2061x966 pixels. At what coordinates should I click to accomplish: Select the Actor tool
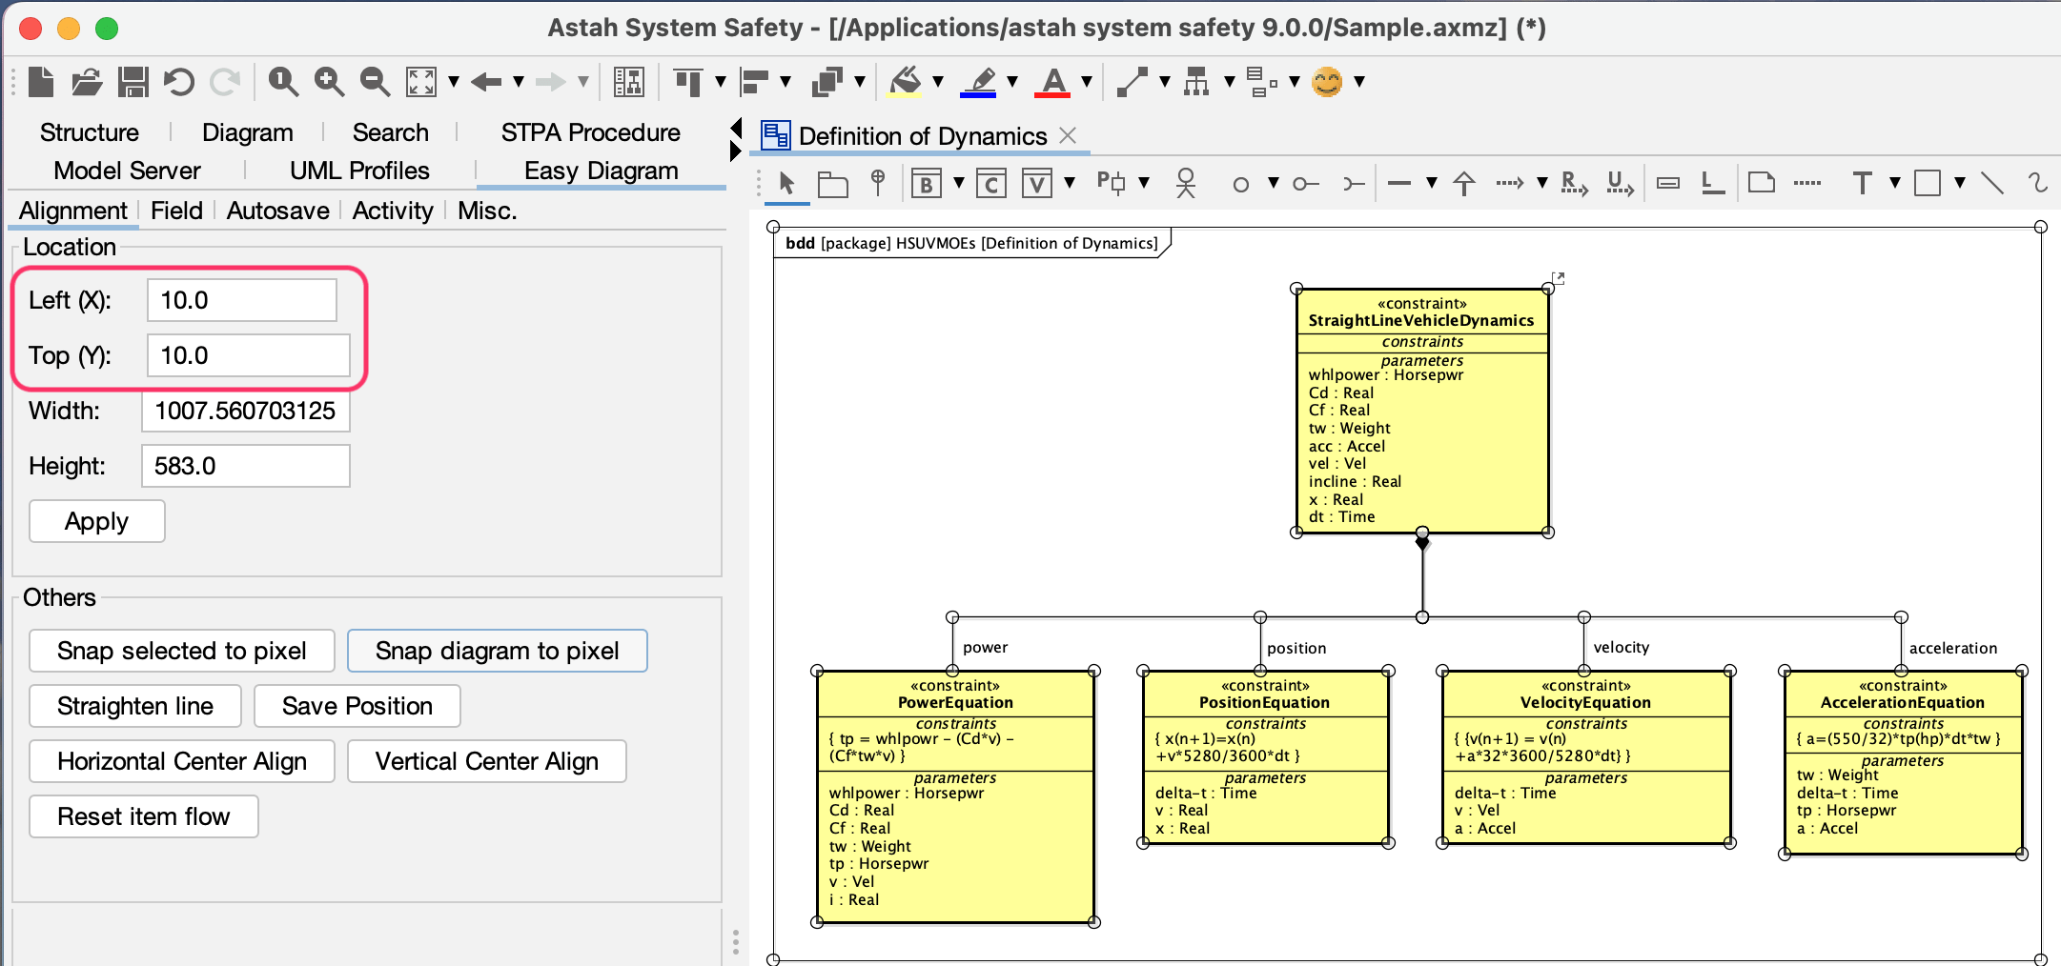[1185, 182]
